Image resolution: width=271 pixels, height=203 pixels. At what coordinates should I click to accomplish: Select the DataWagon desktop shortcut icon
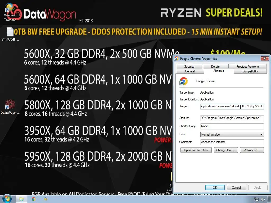click(x=10, y=107)
